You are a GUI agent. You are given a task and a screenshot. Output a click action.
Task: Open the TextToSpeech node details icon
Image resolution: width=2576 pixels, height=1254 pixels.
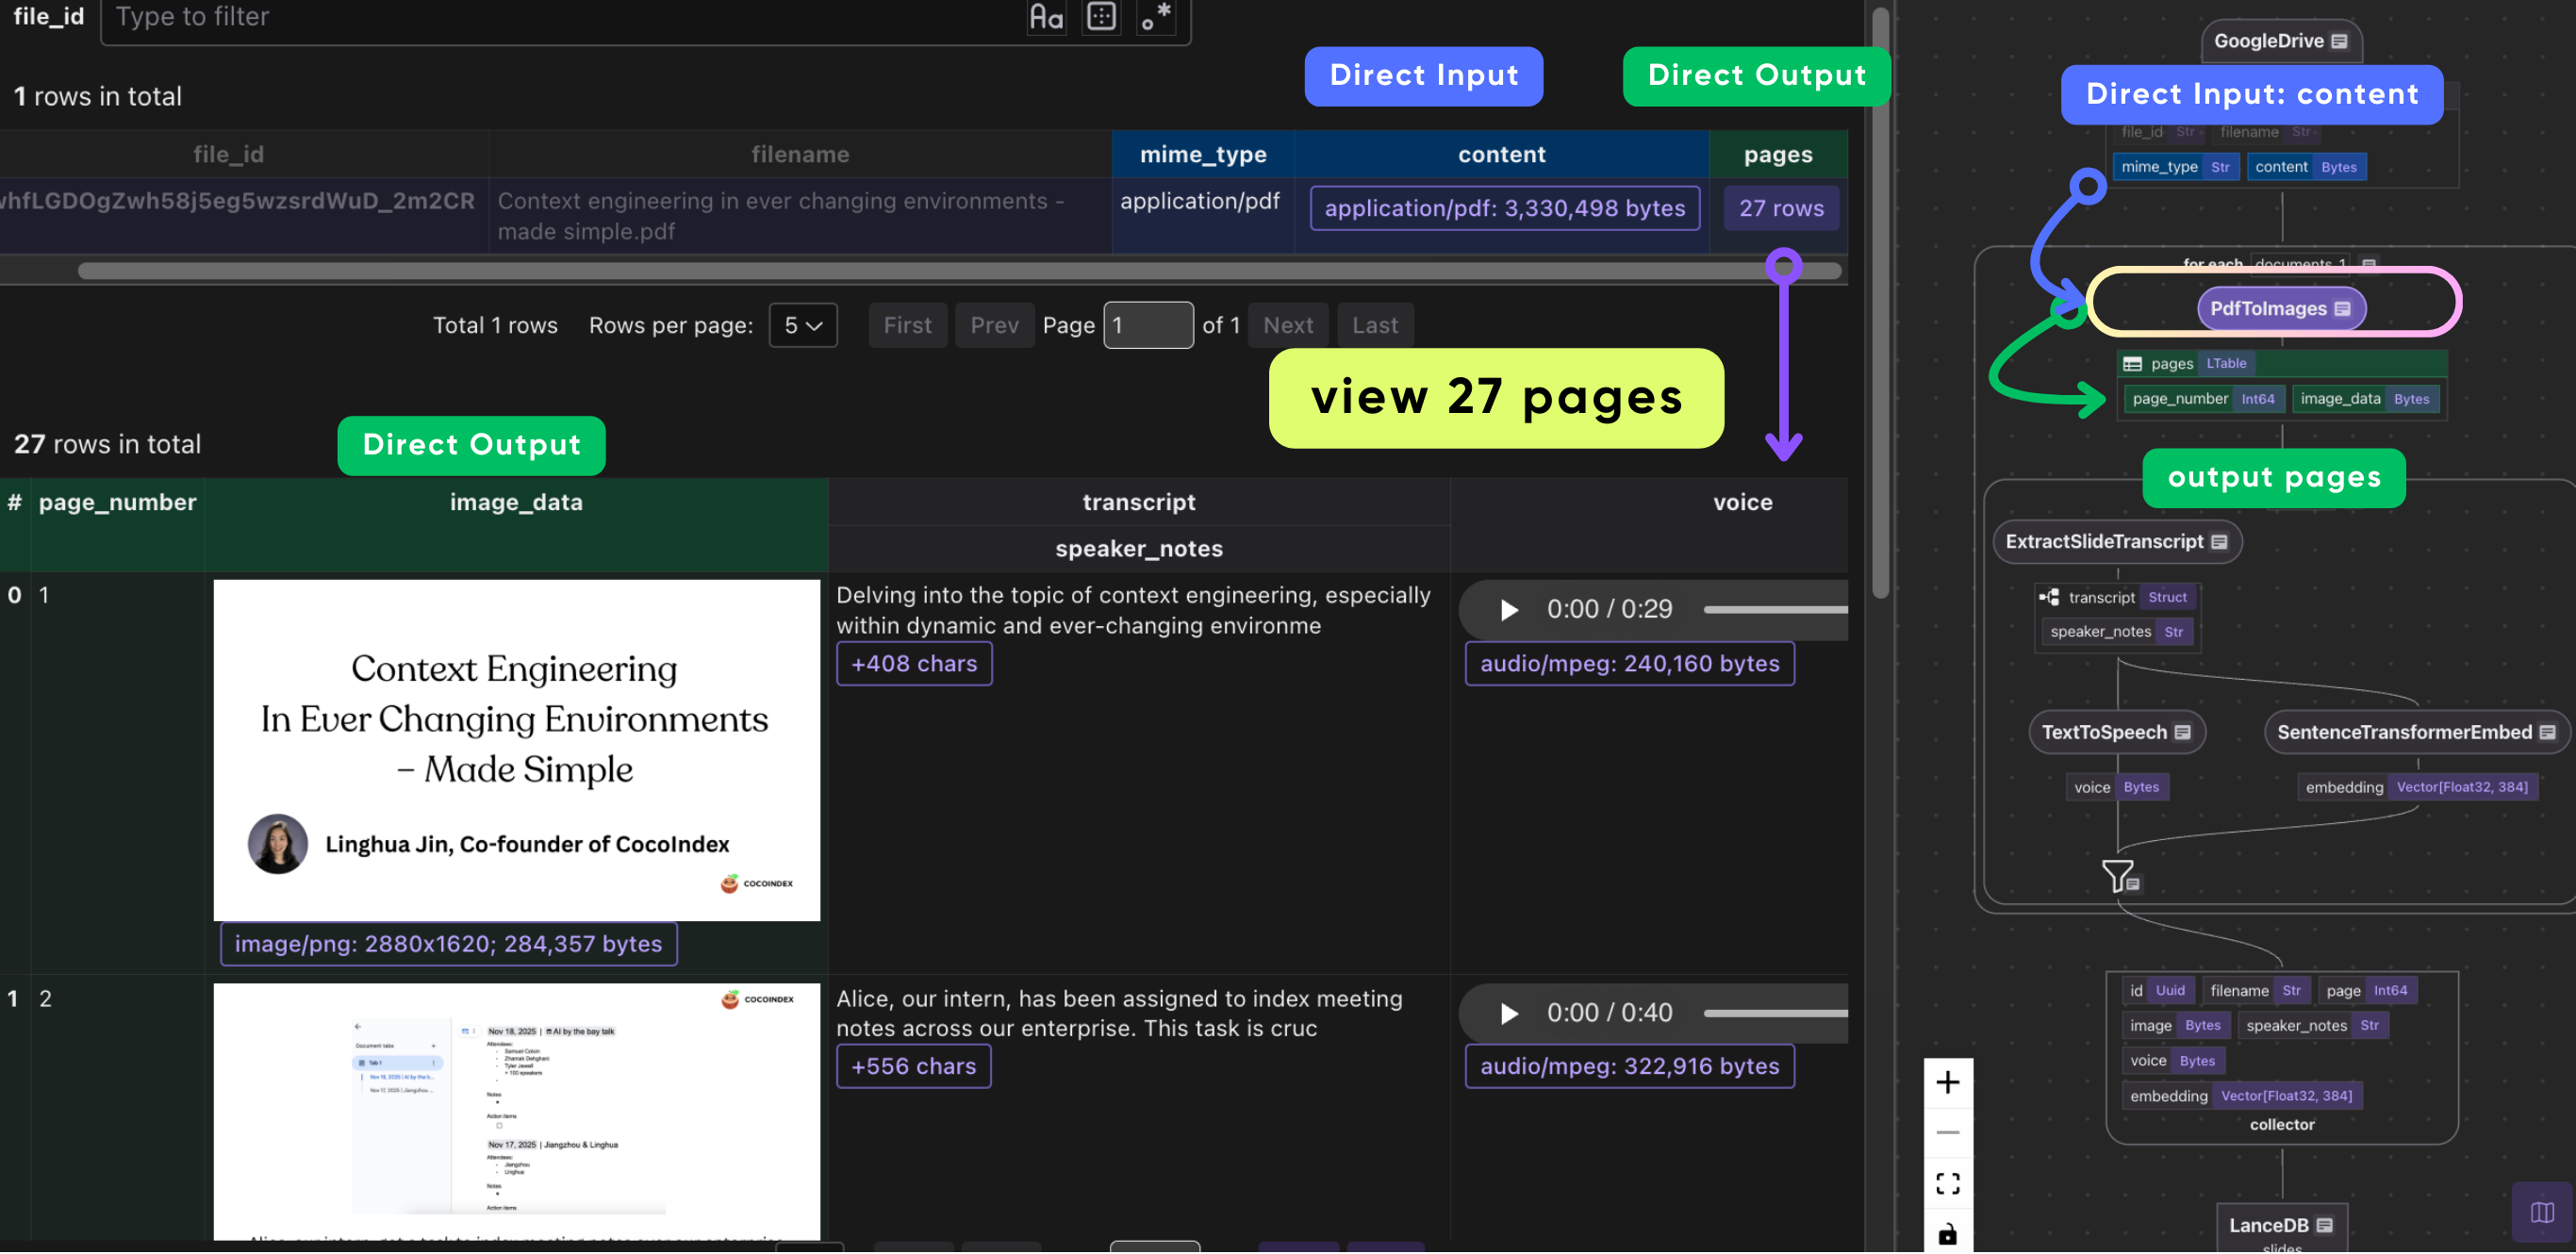tap(2183, 731)
